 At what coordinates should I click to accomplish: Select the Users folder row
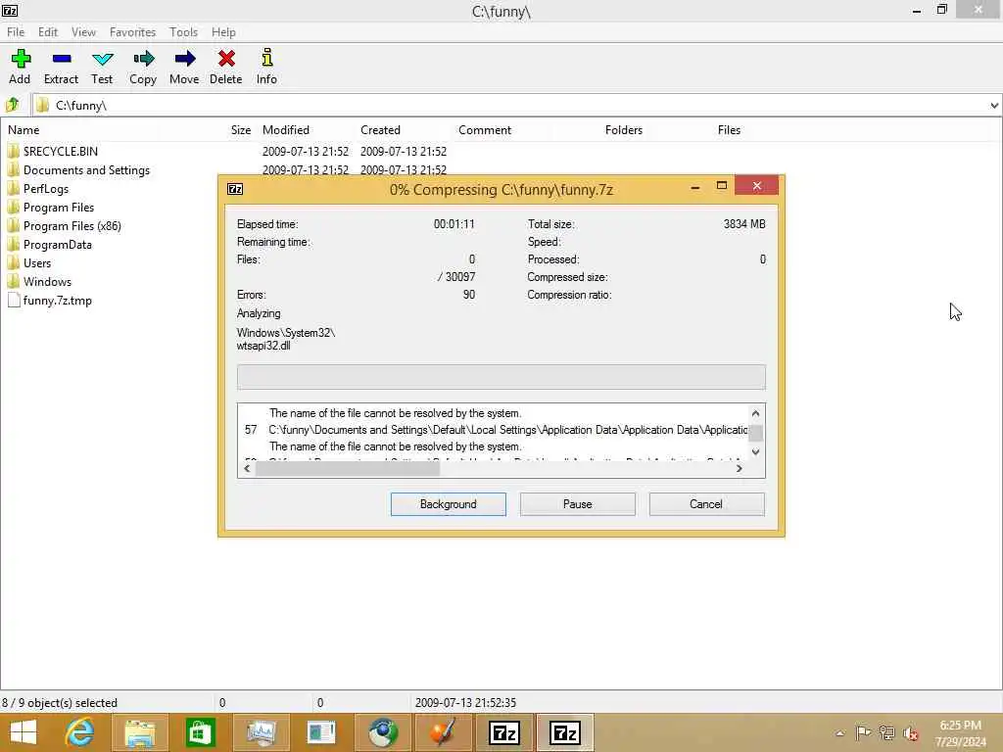tap(37, 262)
